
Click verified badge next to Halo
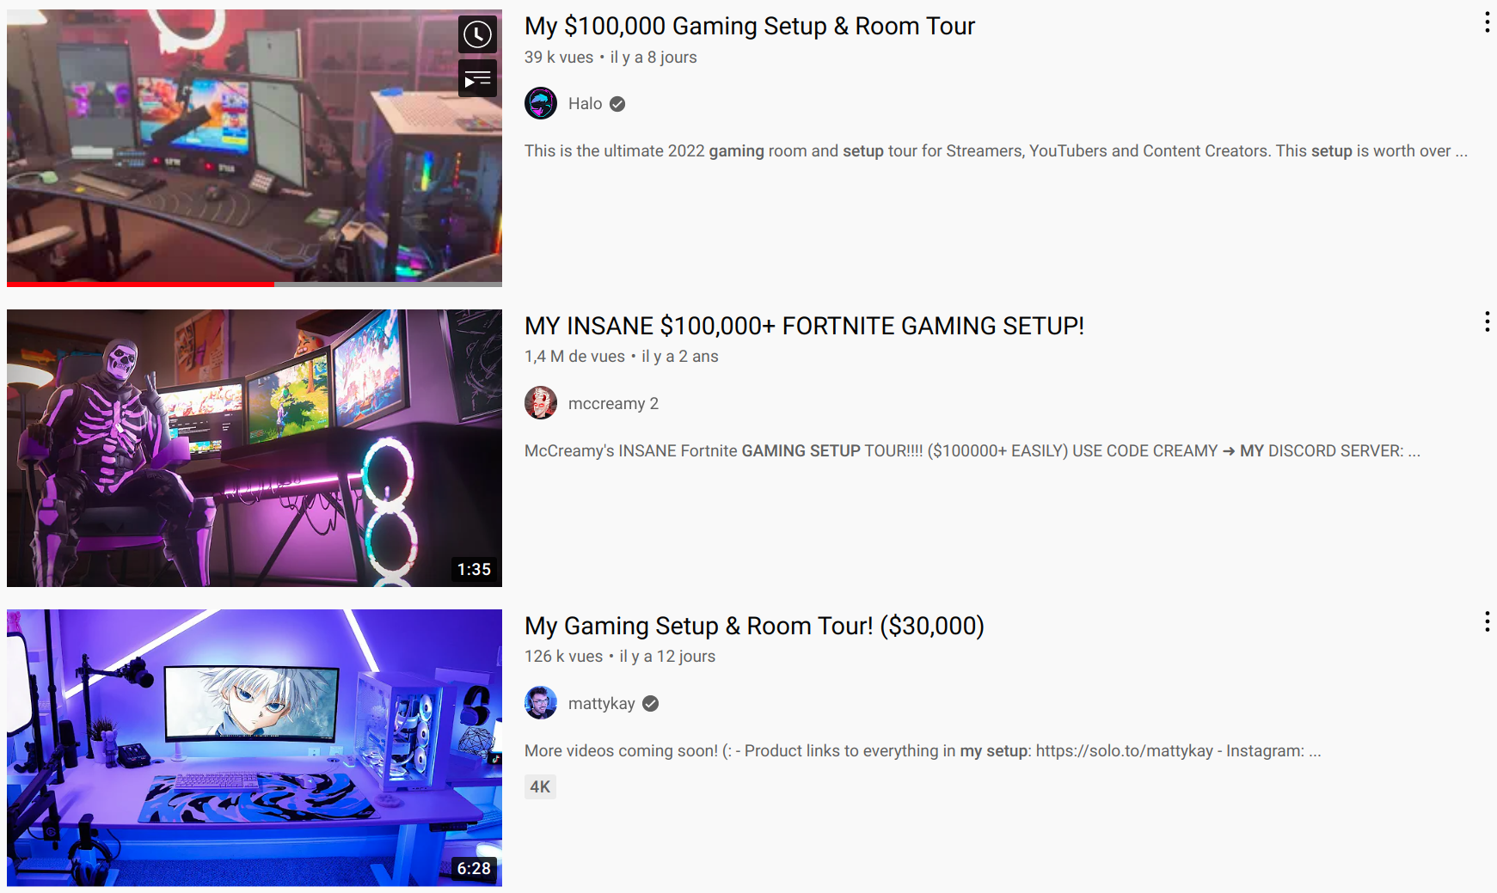(617, 104)
